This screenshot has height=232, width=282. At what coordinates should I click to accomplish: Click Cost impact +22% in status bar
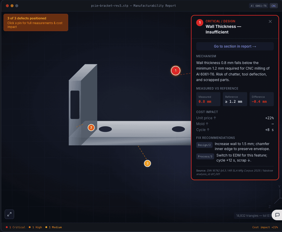pyautogui.click(x=265, y=227)
